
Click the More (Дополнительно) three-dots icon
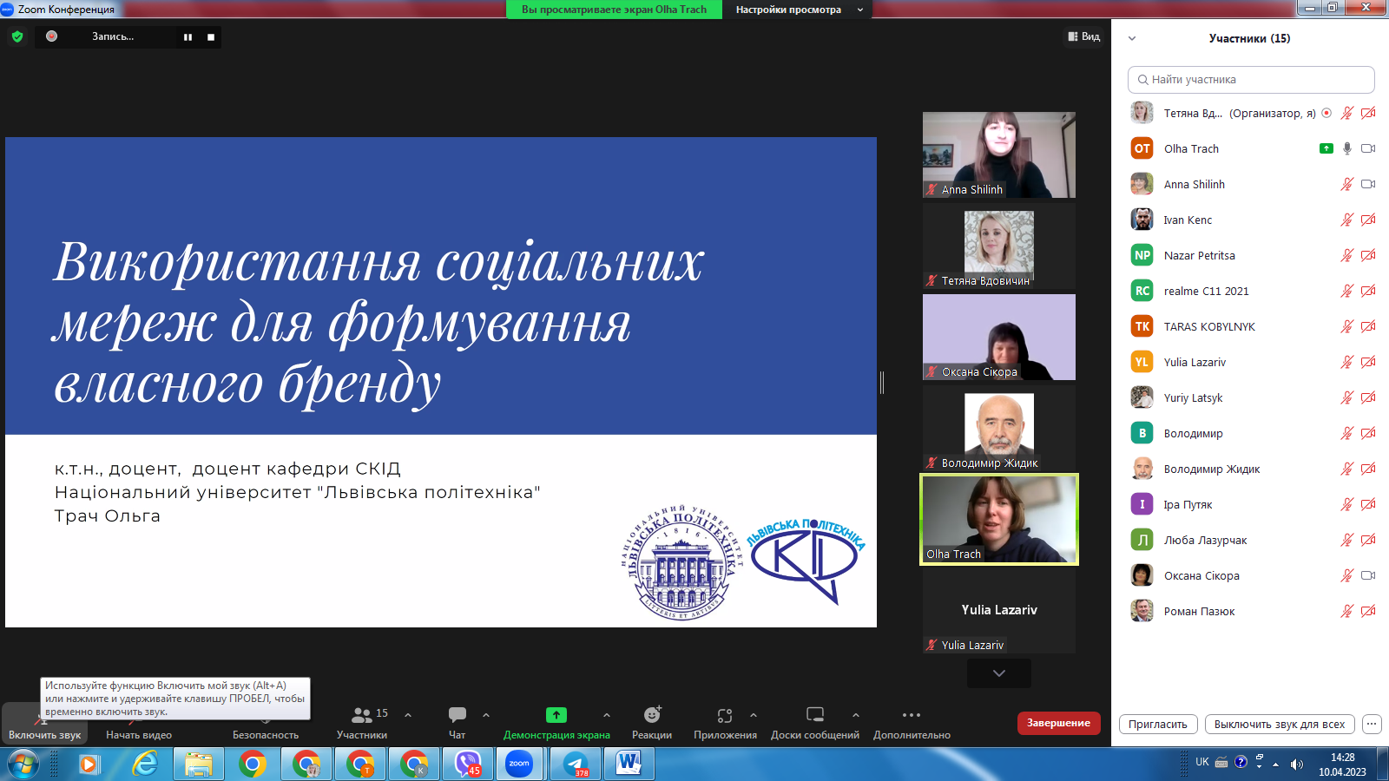point(912,715)
